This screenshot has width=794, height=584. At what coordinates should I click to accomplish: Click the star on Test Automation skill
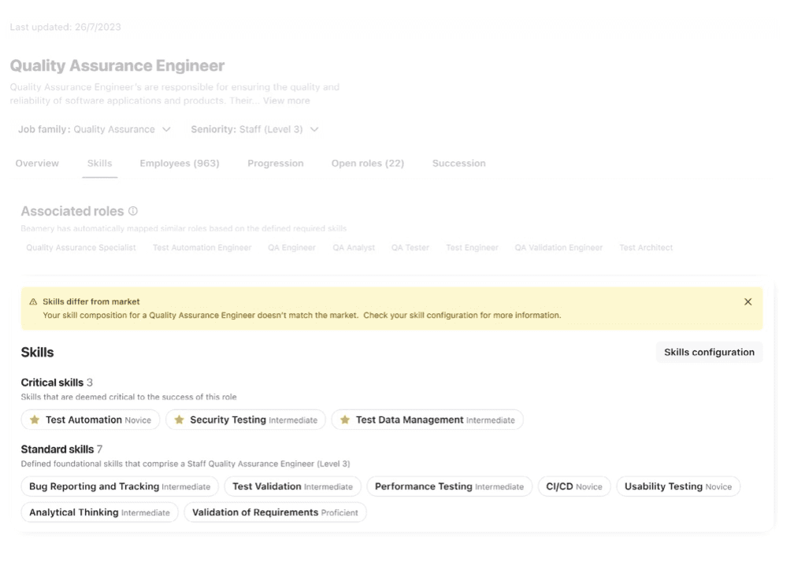pos(35,420)
